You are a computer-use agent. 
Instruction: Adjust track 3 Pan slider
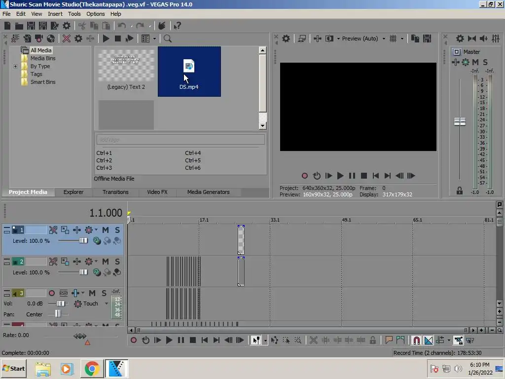tap(58, 313)
